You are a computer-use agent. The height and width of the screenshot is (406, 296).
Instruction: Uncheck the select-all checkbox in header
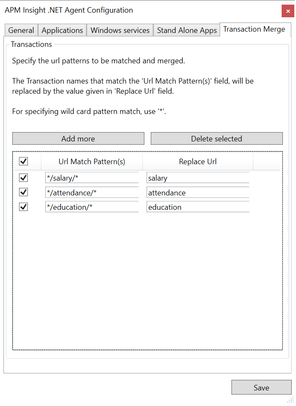pyautogui.click(x=23, y=161)
